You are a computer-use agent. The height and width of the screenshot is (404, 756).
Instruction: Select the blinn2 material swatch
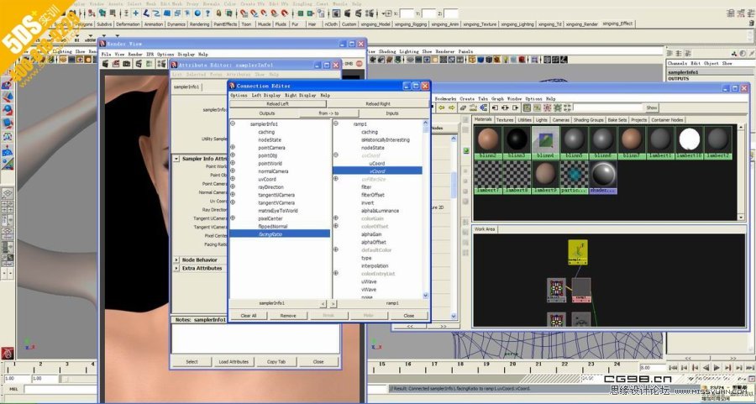coord(487,139)
